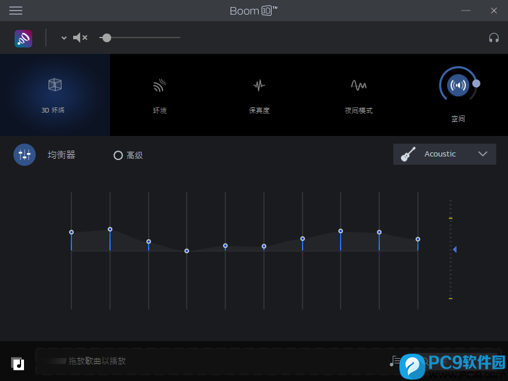The image size is (508, 381).
Task: Unmute the muted speaker icon
Action: coord(80,38)
